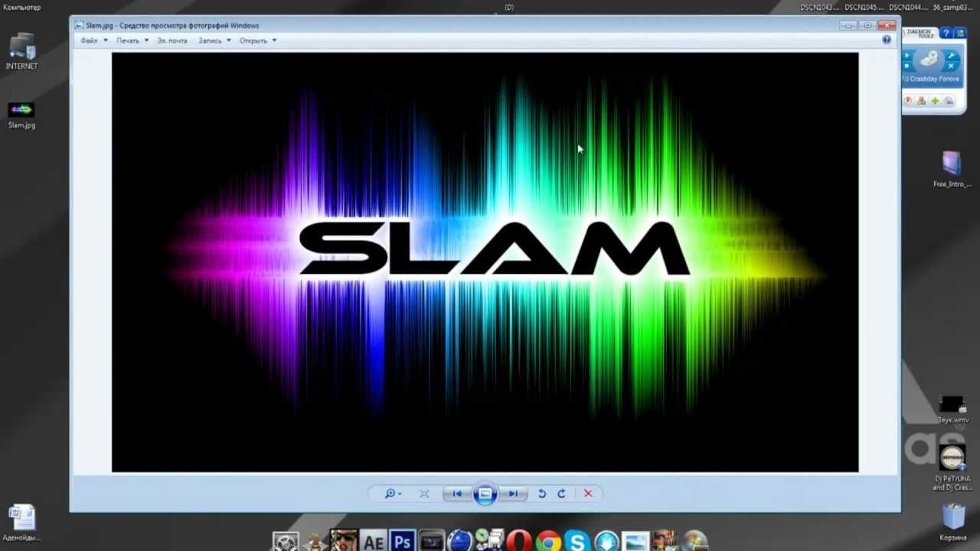980x551 pixels.
Task: Open dropdown arrow next to Файл
Action: 106,41
